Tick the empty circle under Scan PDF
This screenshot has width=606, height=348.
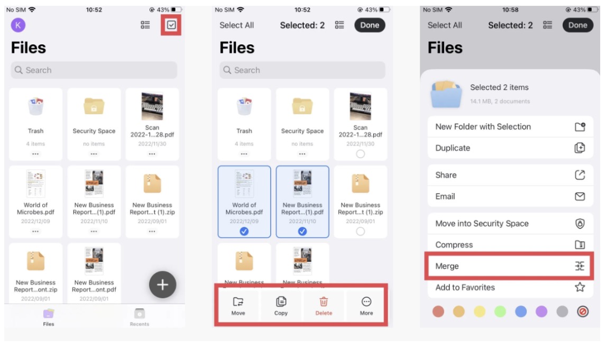click(x=360, y=154)
